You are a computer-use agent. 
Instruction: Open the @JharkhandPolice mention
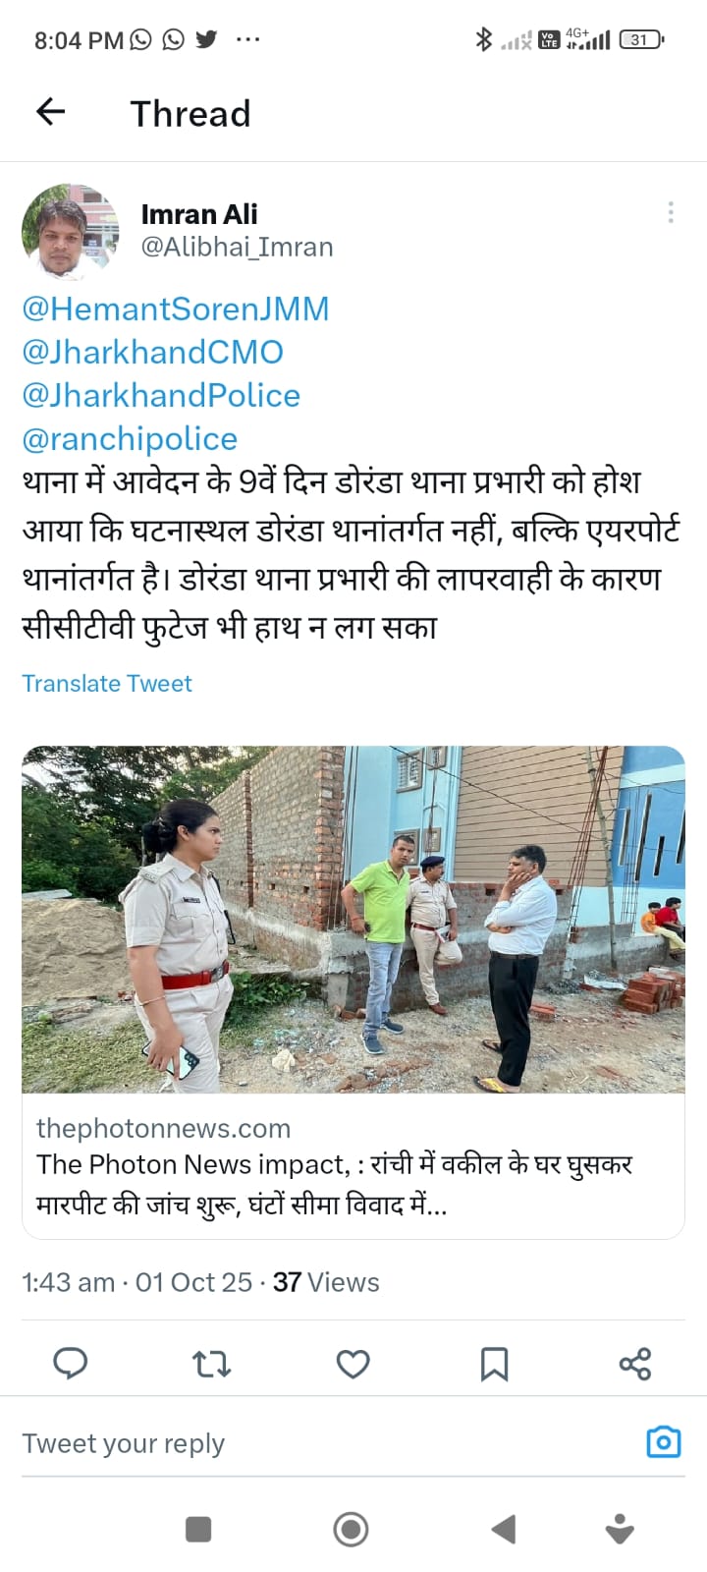click(161, 395)
